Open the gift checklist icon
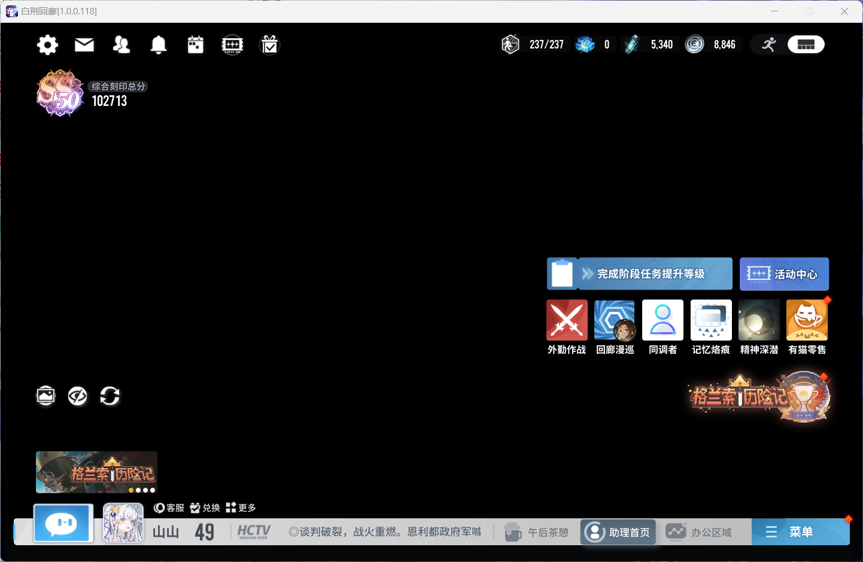 tap(270, 45)
